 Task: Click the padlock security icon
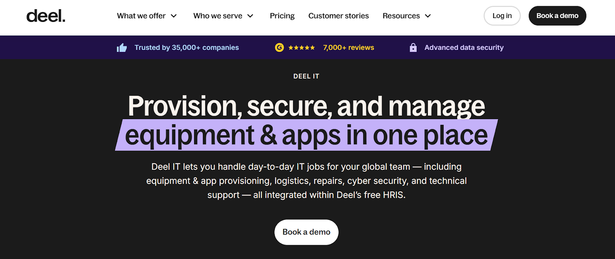coord(413,47)
